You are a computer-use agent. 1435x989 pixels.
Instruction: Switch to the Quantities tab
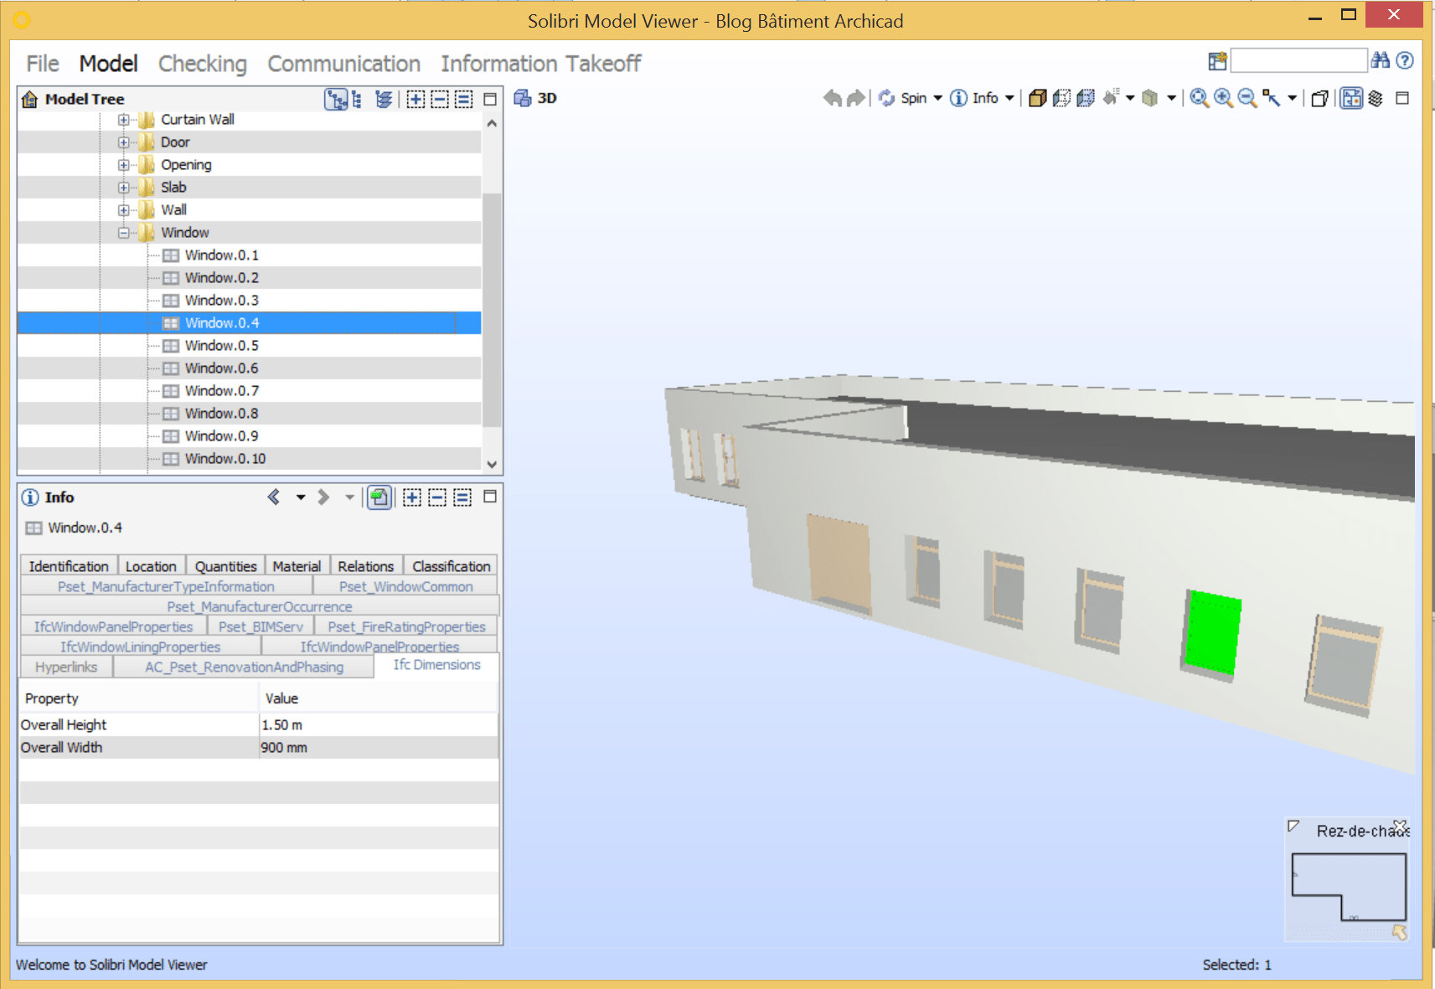tap(226, 566)
